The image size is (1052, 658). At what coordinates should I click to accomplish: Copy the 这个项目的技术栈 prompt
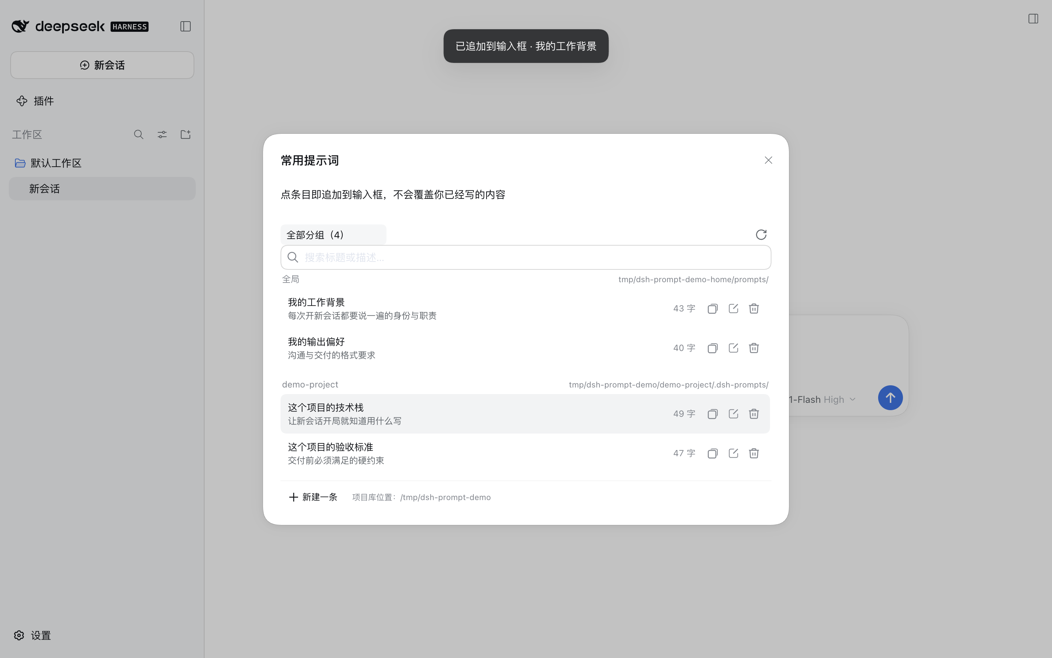[712, 414]
